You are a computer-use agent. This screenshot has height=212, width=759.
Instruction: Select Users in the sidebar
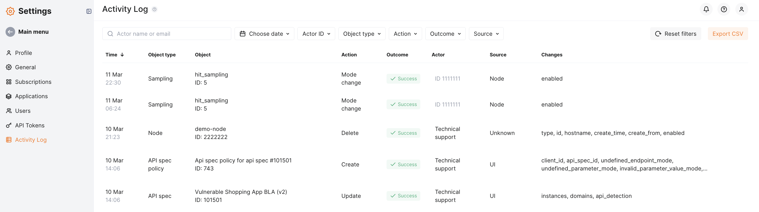23,111
